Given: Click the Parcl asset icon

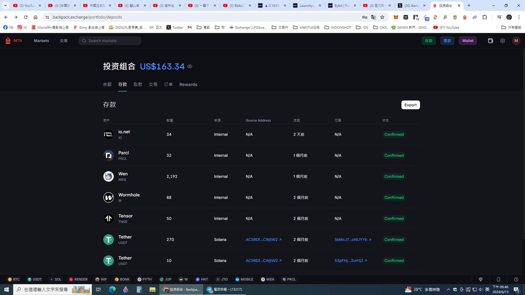Looking at the screenshot, I should tap(108, 156).
